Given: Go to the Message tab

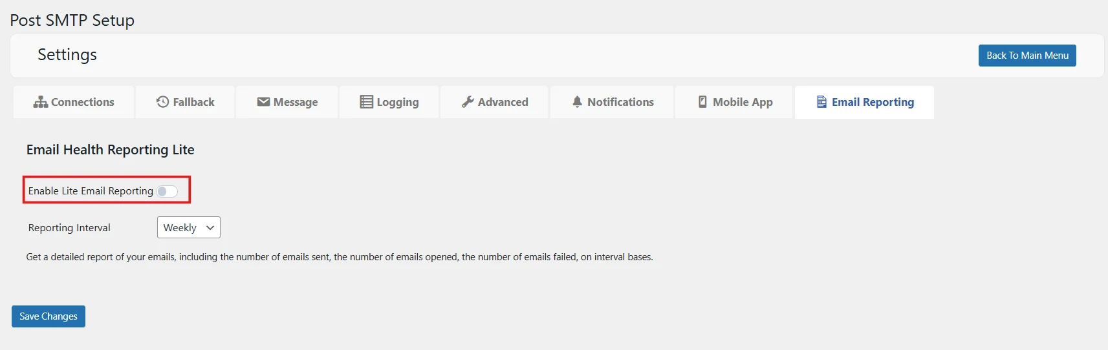Looking at the screenshot, I should [287, 102].
